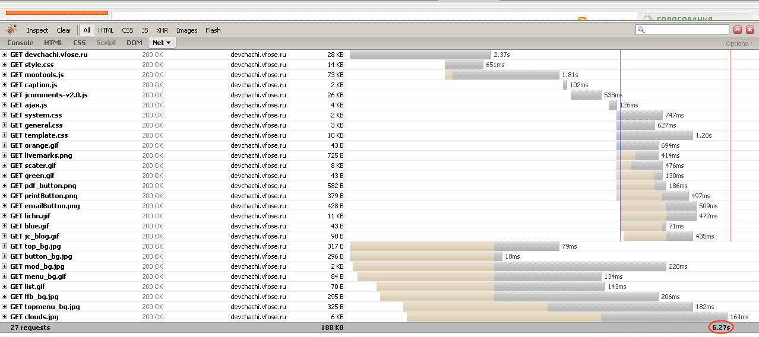This screenshot has height=337, width=759.
Task: Expand the GET devchachi.vfose.ru request
Action: 5,55
